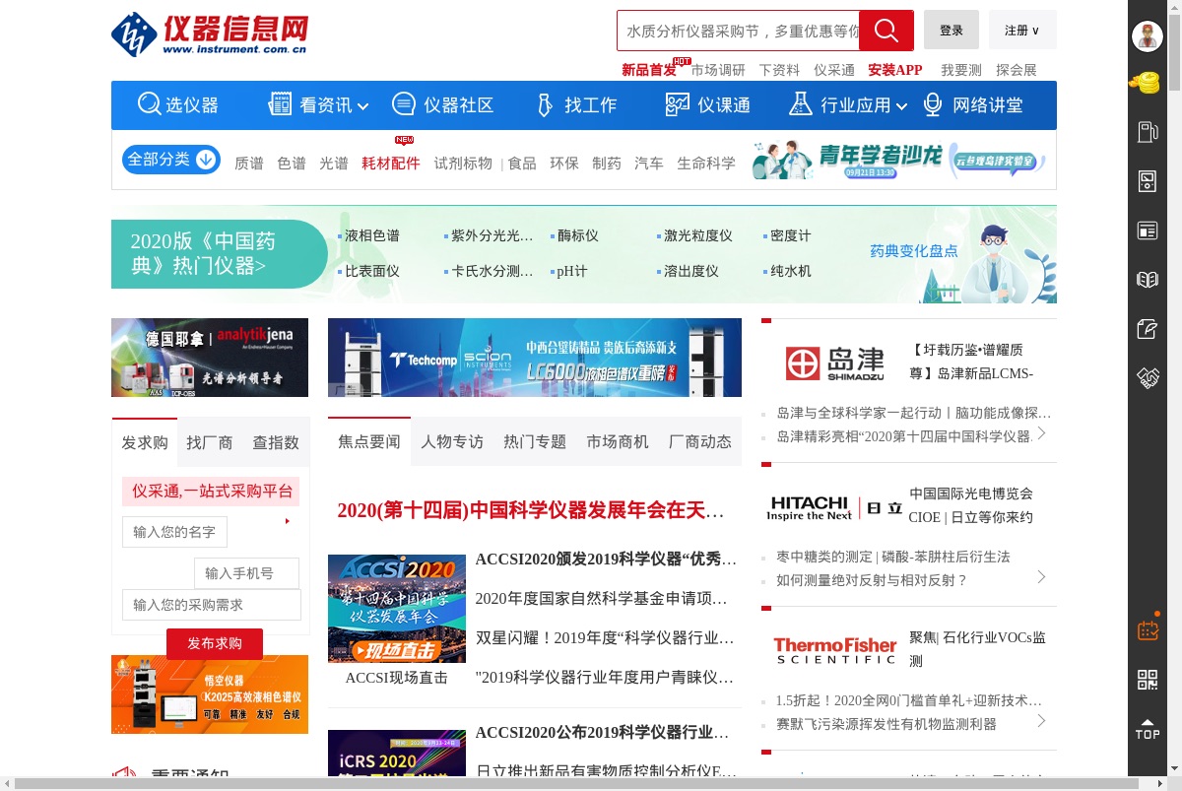Switch to 热门专题 tab
Viewport: 1182px width, 791px height.
pyautogui.click(x=535, y=441)
